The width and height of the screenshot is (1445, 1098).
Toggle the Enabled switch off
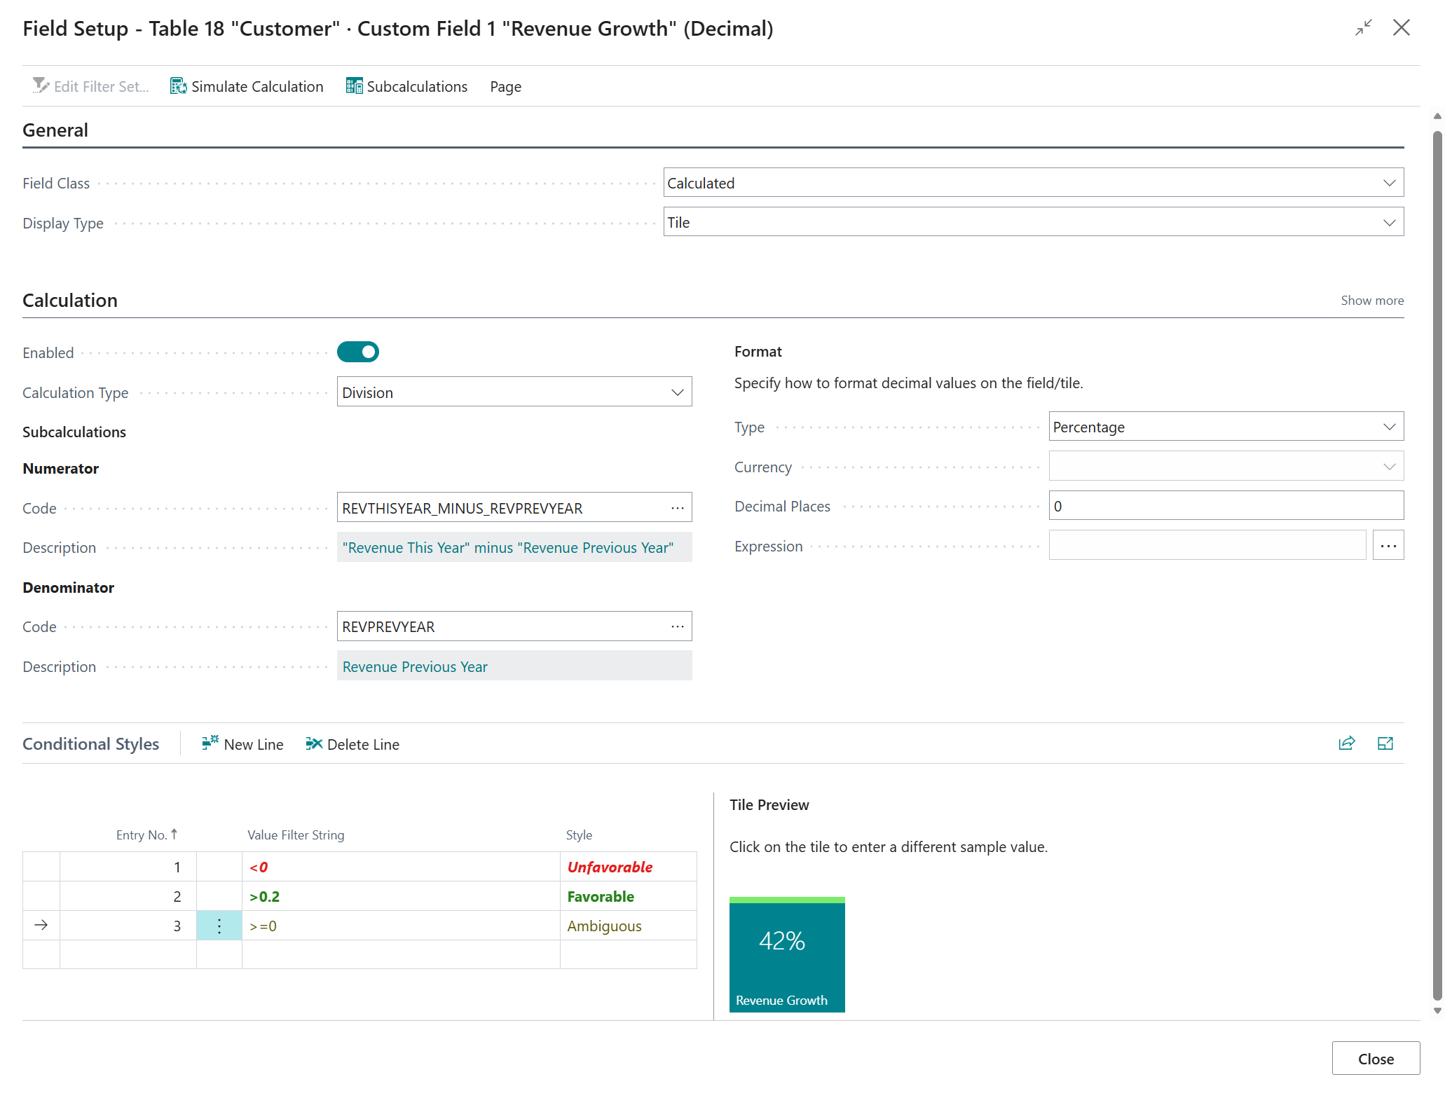[x=358, y=352]
